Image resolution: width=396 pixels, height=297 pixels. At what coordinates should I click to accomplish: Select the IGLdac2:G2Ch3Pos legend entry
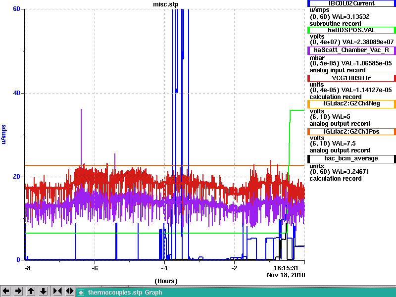point(351,132)
